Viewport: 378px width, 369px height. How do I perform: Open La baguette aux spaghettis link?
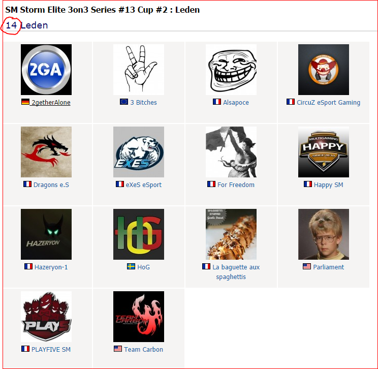(236, 272)
